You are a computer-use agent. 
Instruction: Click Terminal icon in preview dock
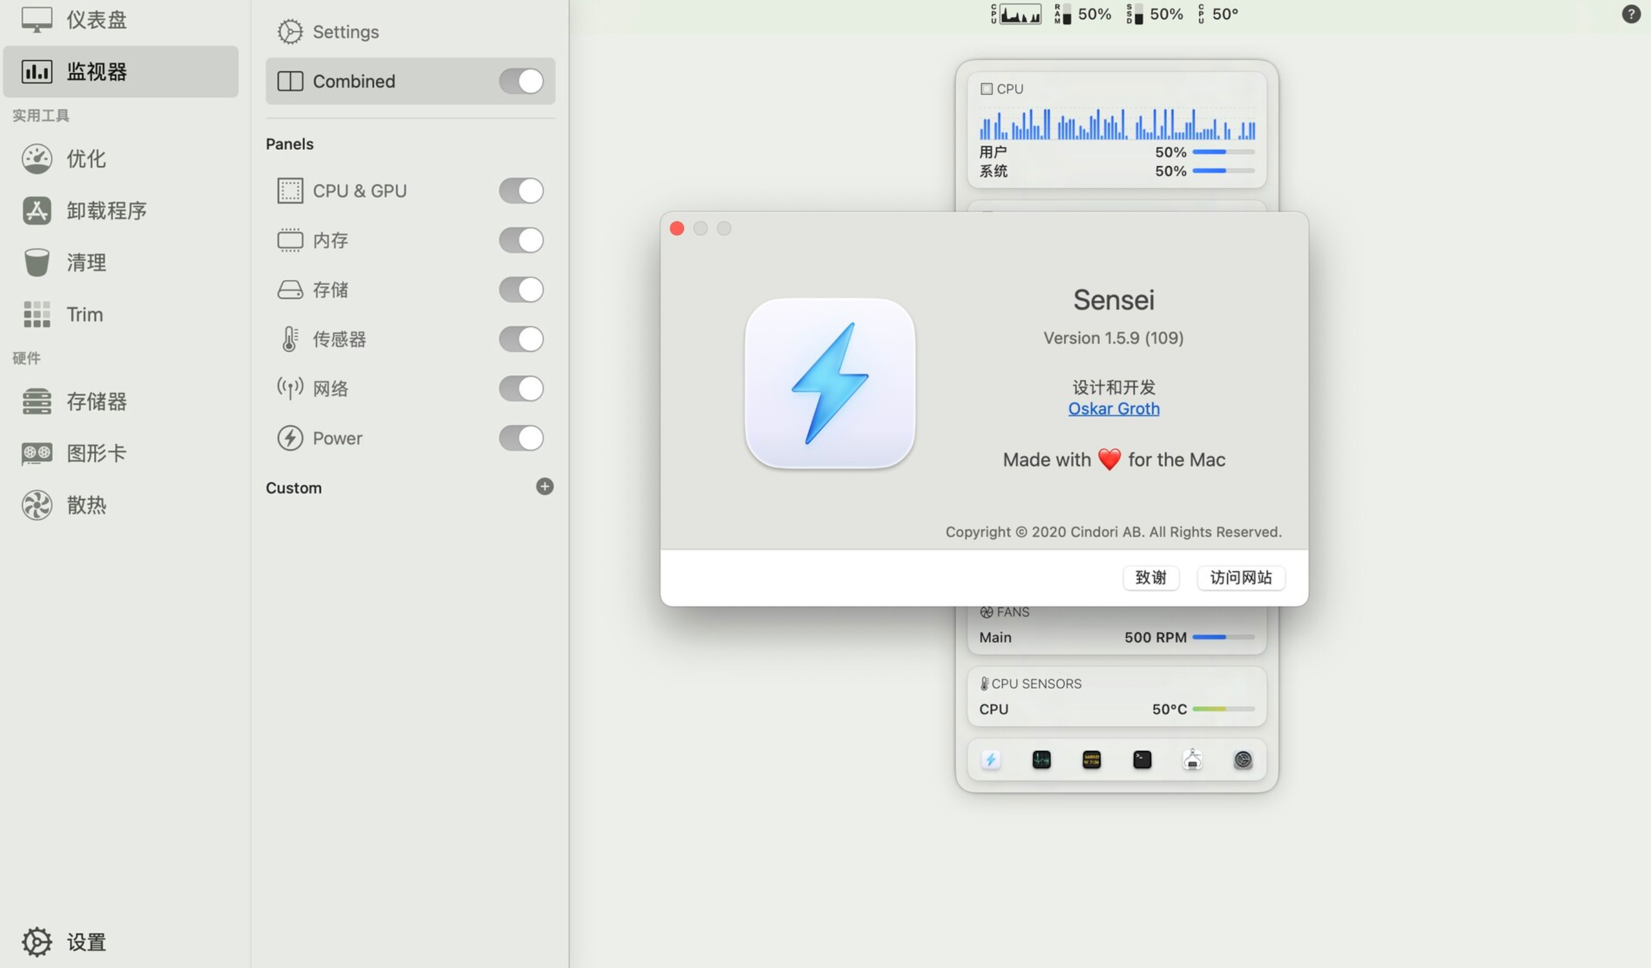click(1142, 760)
